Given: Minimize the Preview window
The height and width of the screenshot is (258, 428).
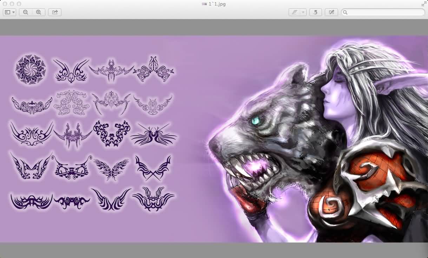Looking at the screenshot, I should (12, 4).
